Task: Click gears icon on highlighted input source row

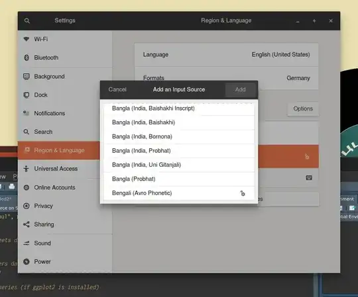Action: tap(307, 157)
